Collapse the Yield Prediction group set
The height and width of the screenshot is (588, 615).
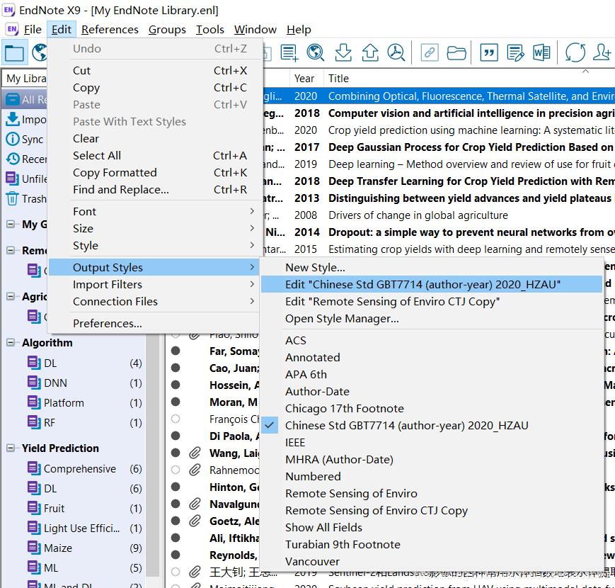[11, 448]
